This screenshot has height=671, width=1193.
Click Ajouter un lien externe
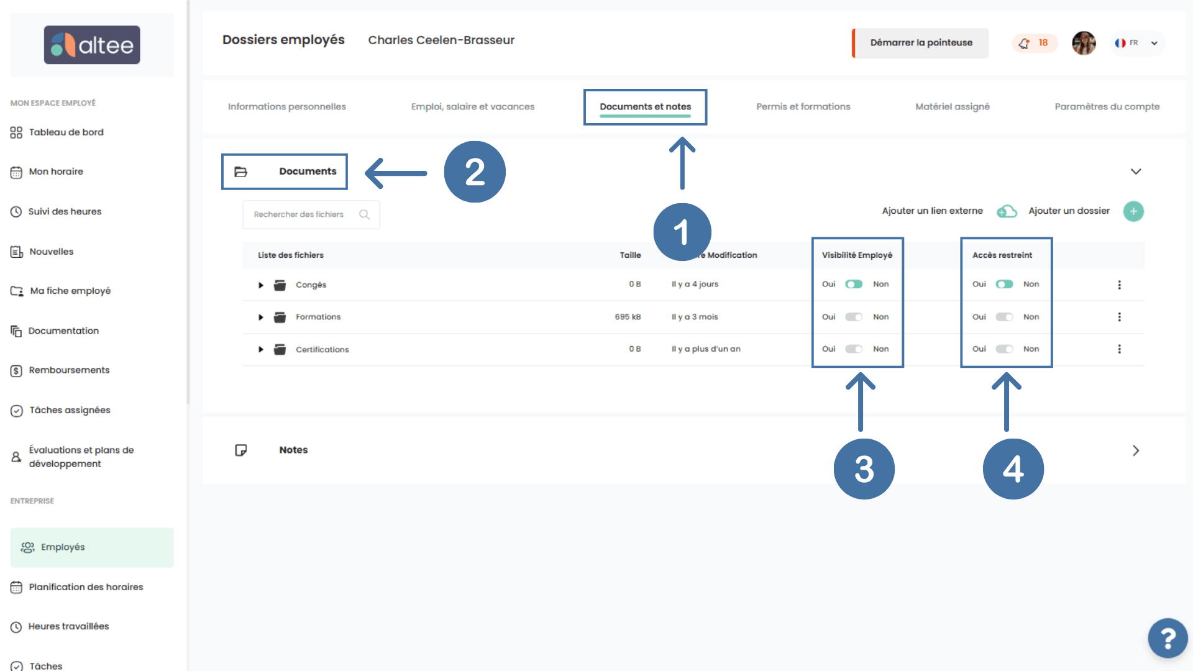[x=933, y=211]
